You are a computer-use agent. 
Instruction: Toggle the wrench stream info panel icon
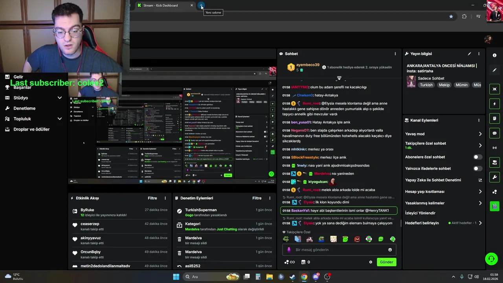pos(494,177)
